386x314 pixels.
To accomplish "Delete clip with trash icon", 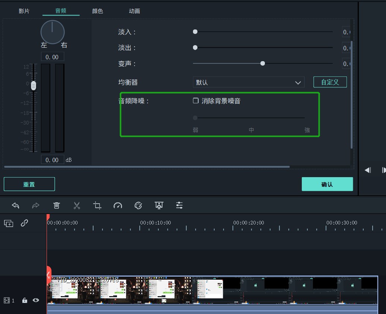I will pyautogui.click(x=57, y=205).
